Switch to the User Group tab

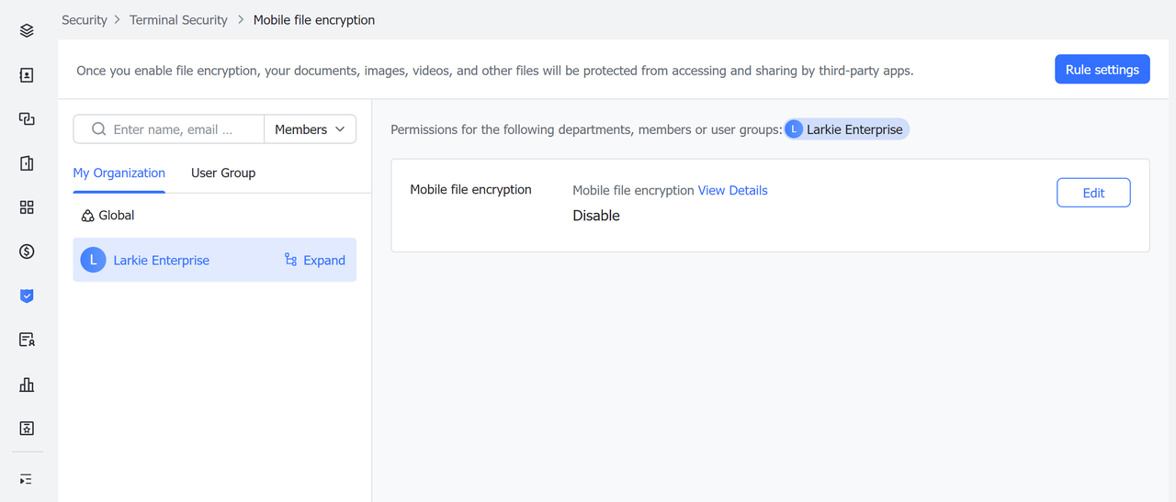coord(223,173)
